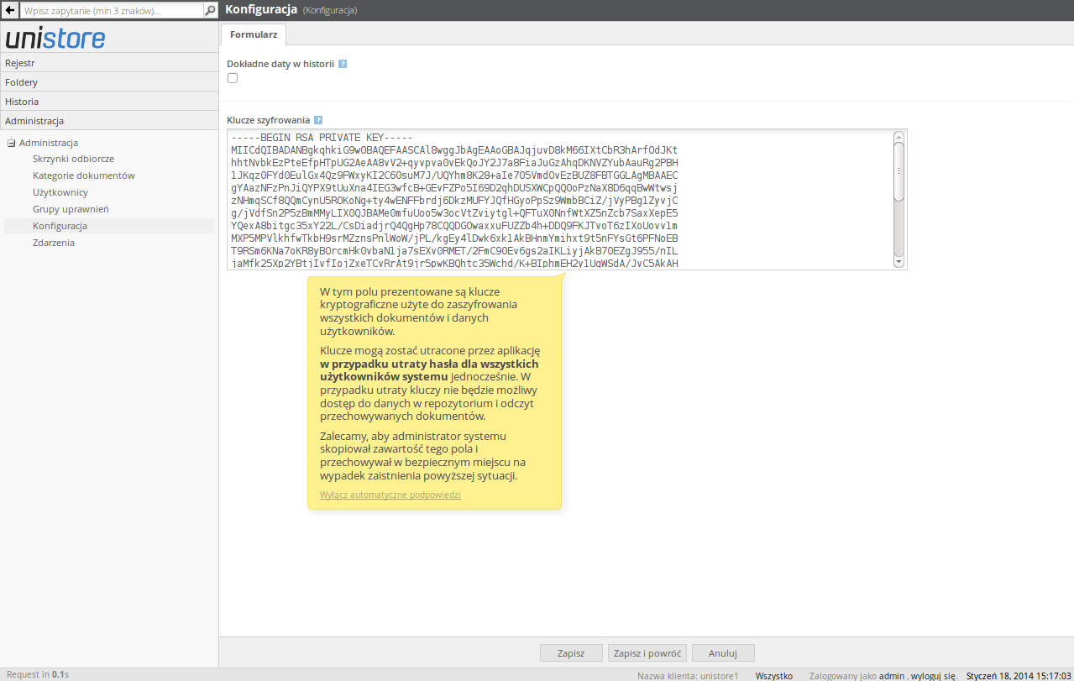Image resolution: width=1074 pixels, height=681 pixels.
Task: Open the Historia section
Action: pyautogui.click(x=109, y=102)
